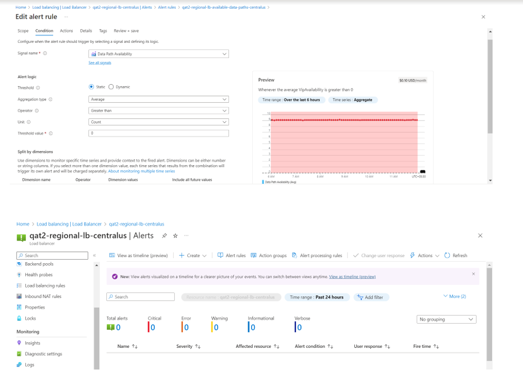Click the Threshold info icon
Screen dimensions: 523x385
tap(38, 88)
